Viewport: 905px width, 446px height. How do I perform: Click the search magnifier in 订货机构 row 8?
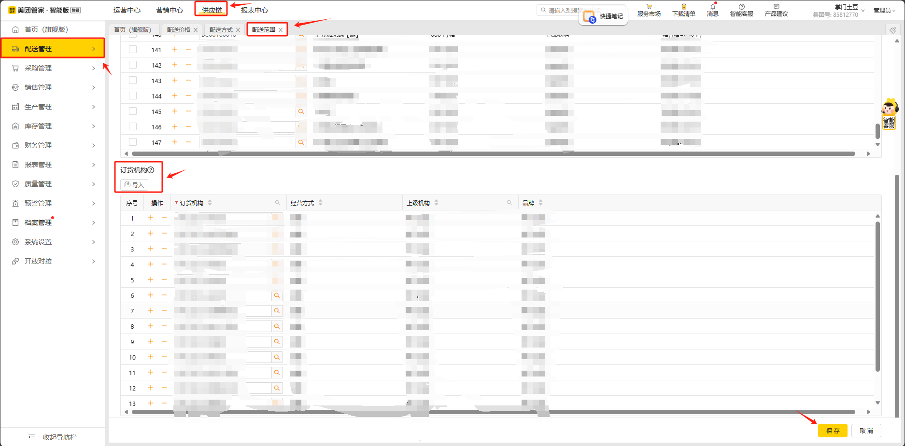pos(277,326)
